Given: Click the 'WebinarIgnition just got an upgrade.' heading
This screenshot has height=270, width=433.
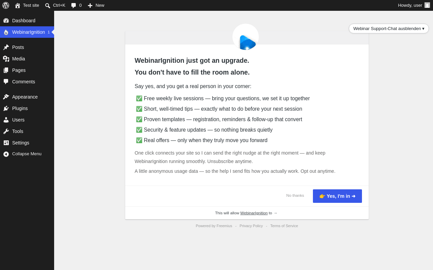Looking at the screenshot, I should tap(192, 60).
